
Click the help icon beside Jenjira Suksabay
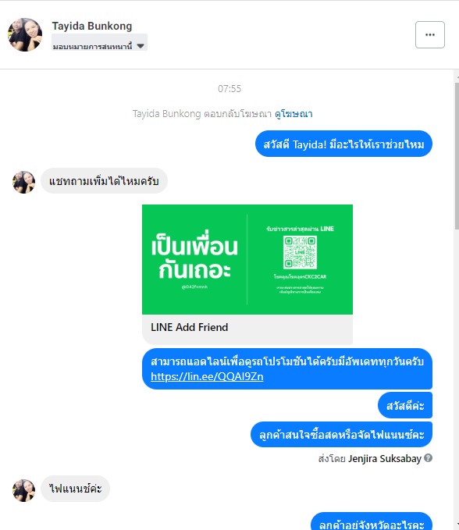(x=429, y=458)
